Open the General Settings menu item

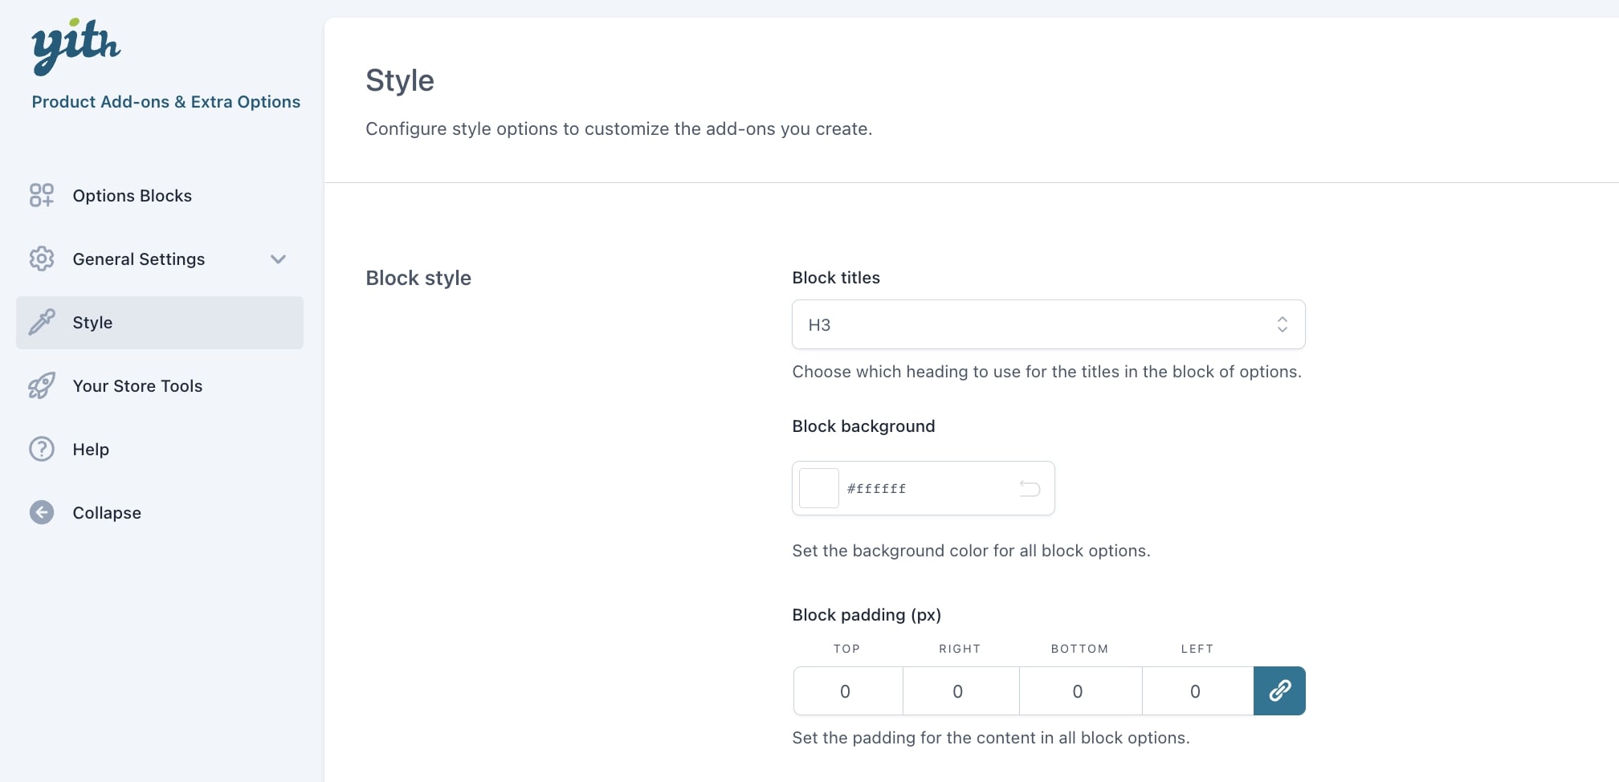point(160,259)
